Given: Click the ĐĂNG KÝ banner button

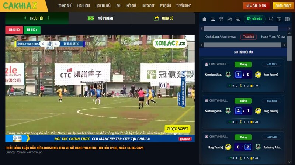Looking at the screenshot, I should (x=185, y=139).
